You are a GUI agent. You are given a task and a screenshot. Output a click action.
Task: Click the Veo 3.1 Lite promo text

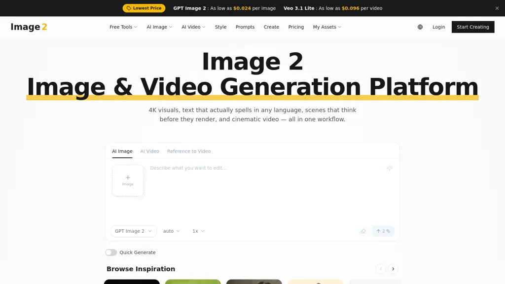point(333,8)
